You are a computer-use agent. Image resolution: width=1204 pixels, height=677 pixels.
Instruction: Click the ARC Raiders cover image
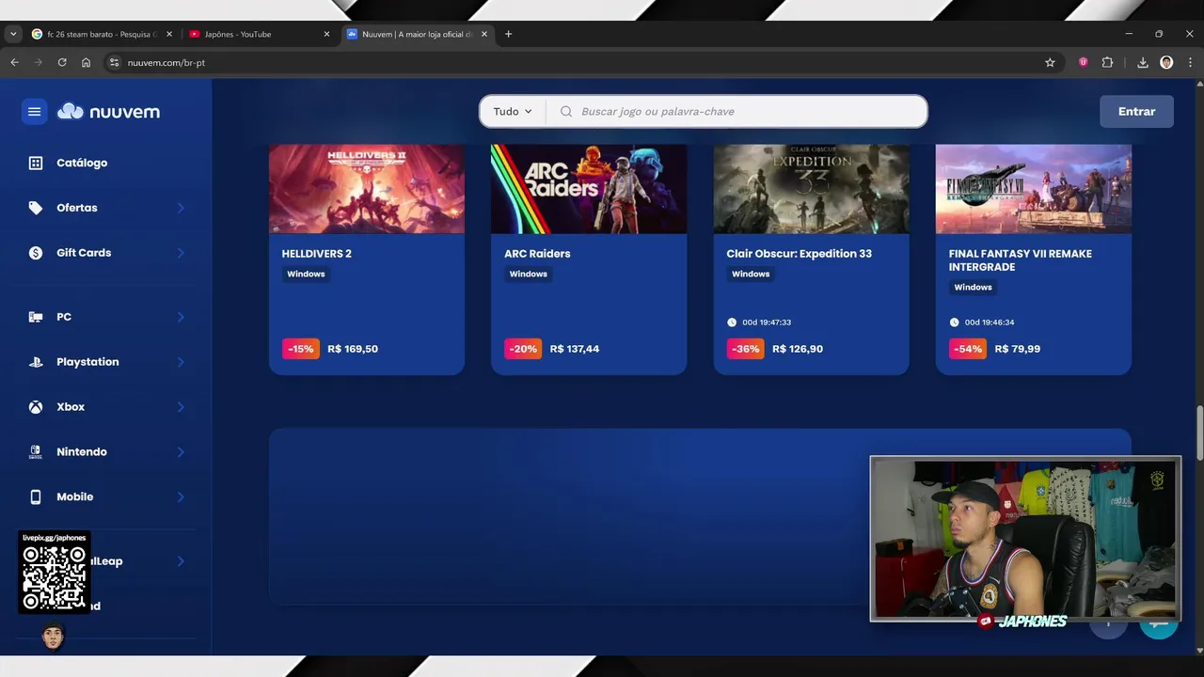[589, 188]
